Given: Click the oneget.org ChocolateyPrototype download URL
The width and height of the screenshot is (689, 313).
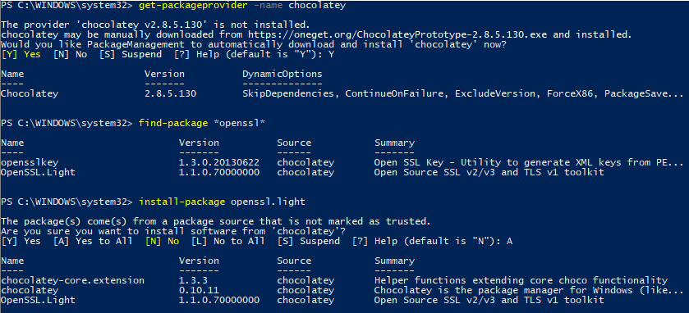Looking at the screenshot, I should (x=395, y=34).
